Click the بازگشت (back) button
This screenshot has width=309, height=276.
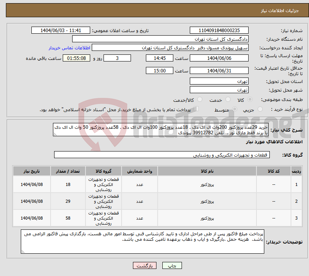tap(145, 265)
